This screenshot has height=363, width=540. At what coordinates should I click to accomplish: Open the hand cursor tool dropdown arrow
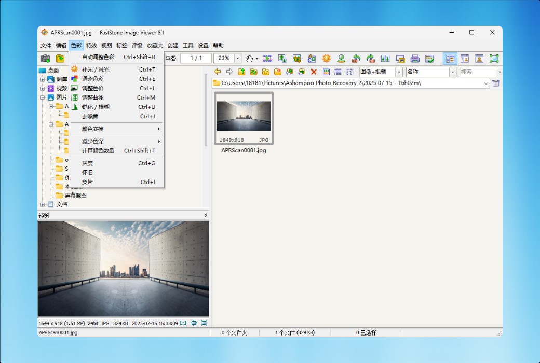click(257, 59)
